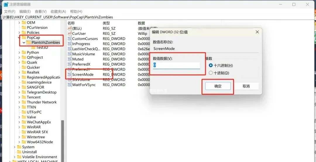316x162 pixels.
Task: Select the OEM folder icon
Action: pos(24,23)
